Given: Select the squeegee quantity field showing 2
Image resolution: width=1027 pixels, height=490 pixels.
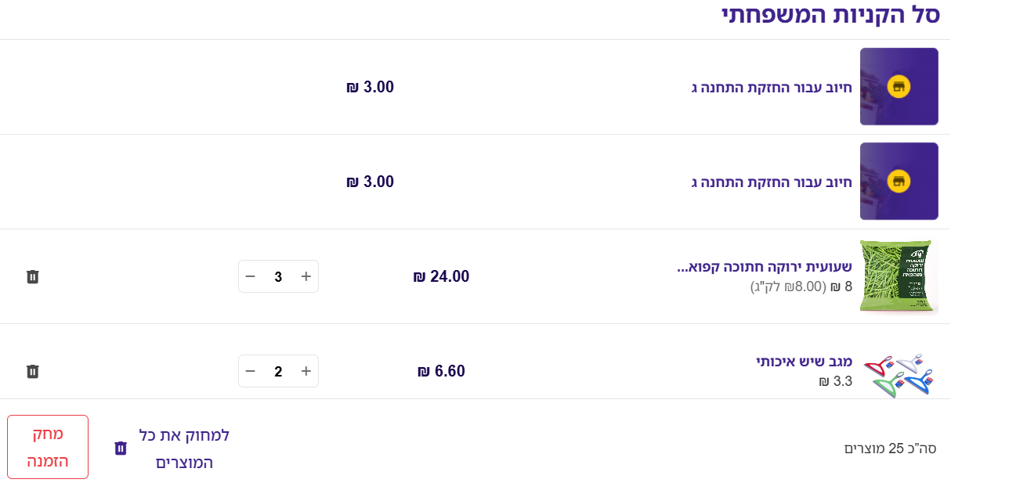Looking at the screenshot, I should point(278,371).
